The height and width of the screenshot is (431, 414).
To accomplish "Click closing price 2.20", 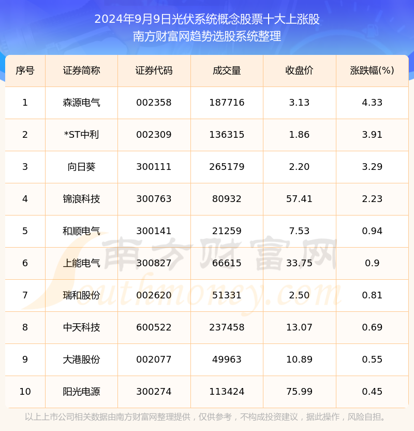I will (x=299, y=167).
